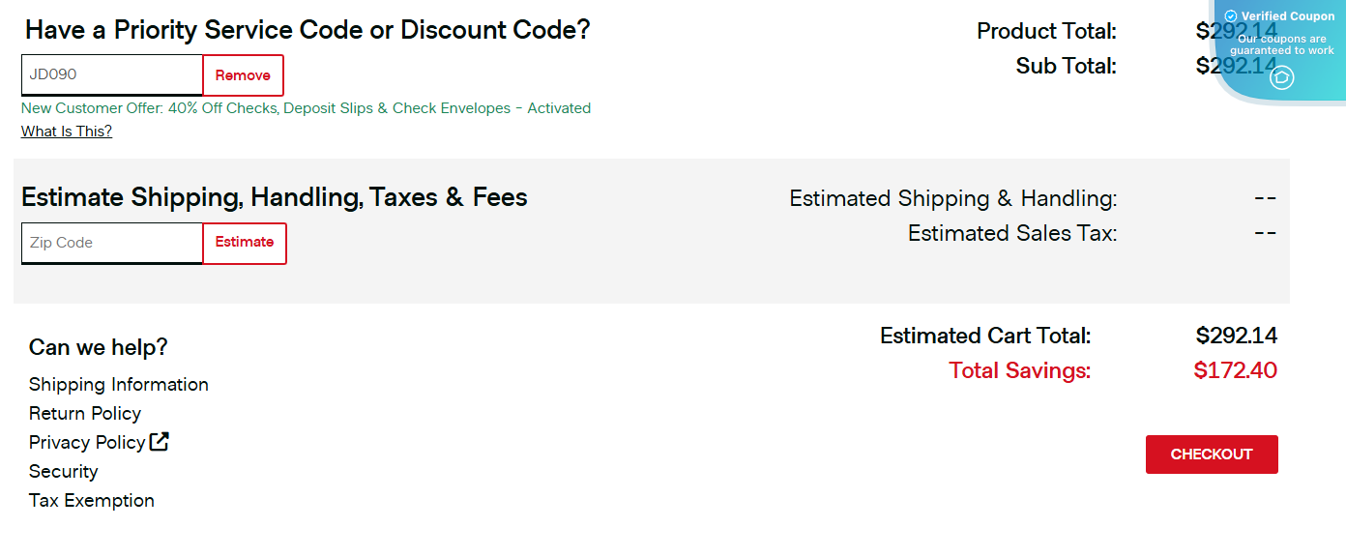Open the Privacy Policy link

[x=87, y=442]
